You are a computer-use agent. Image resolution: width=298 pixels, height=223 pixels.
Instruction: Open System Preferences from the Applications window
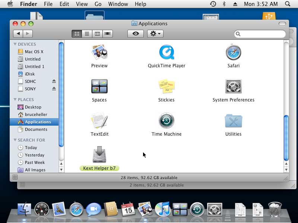(234, 86)
